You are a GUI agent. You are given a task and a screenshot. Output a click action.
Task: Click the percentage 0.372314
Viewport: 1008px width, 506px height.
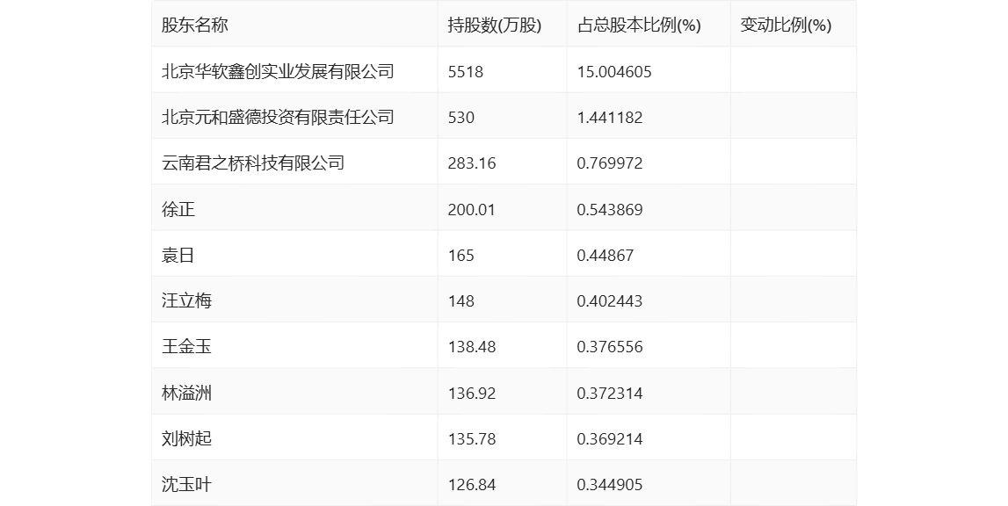609,393
